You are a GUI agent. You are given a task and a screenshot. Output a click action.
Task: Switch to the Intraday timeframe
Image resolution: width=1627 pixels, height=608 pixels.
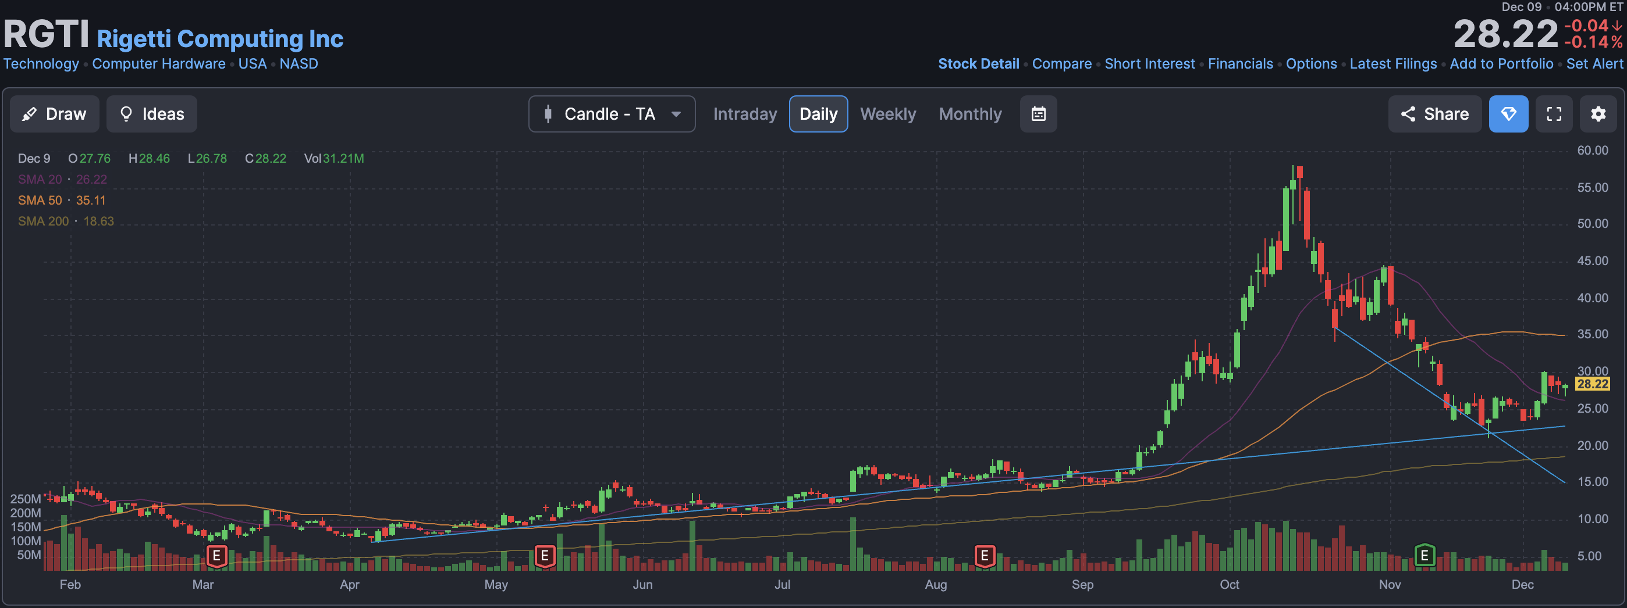(745, 114)
